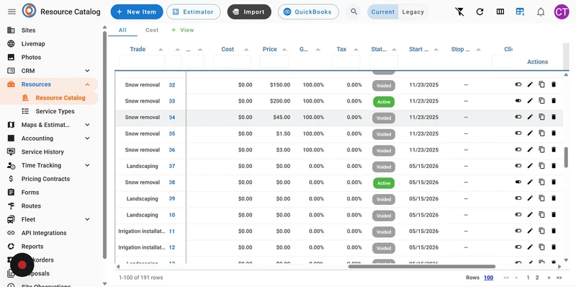Expand the CRM sidebar section

point(87,71)
